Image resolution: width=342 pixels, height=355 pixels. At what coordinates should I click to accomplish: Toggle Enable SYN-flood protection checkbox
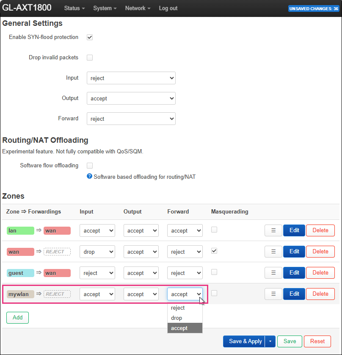[x=90, y=37]
